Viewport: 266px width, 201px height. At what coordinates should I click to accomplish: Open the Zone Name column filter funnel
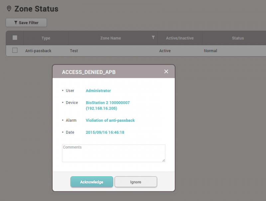(153, 37)
